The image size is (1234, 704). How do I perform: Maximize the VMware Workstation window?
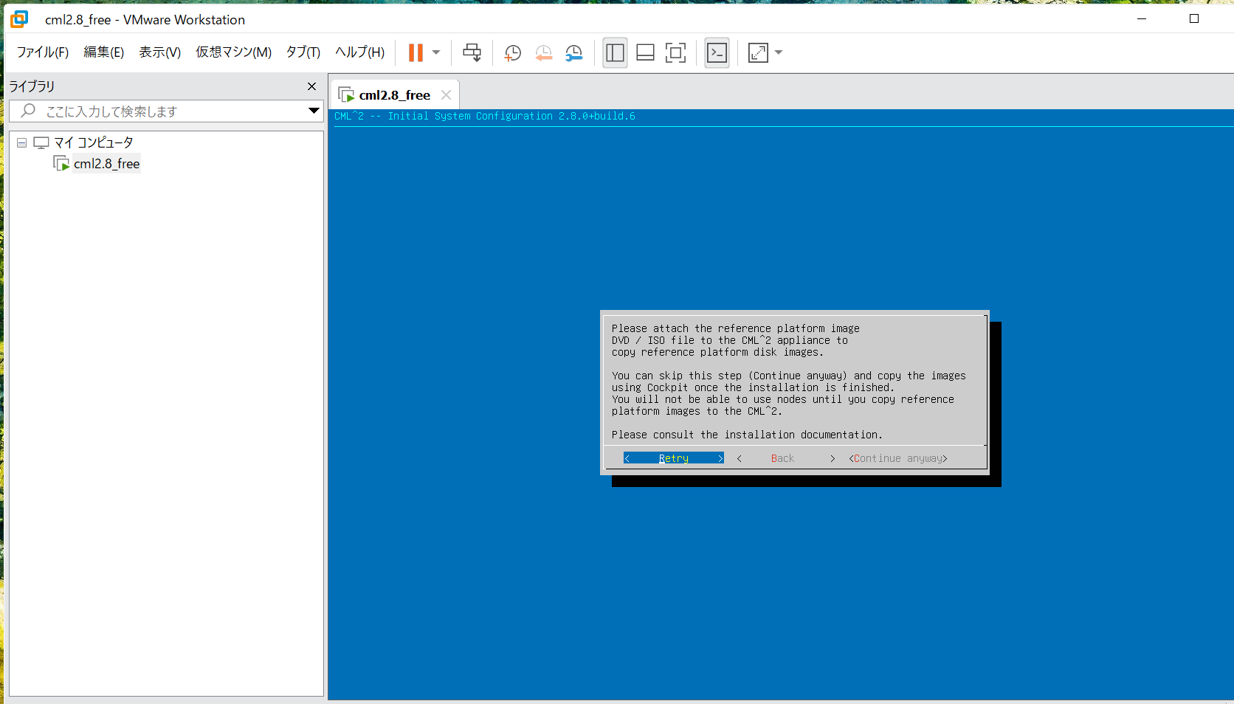(x=1194, y=18)
